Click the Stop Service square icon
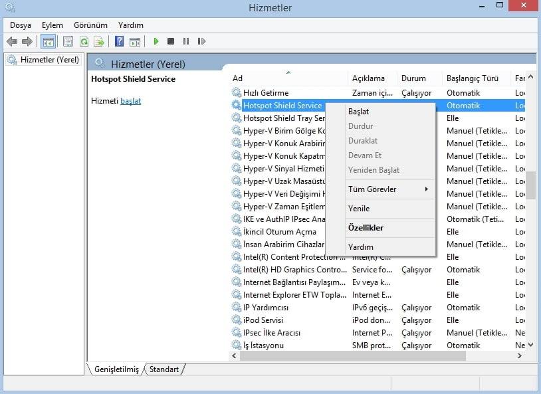Screen dimensions: 541x394 (x=170, y=41)
